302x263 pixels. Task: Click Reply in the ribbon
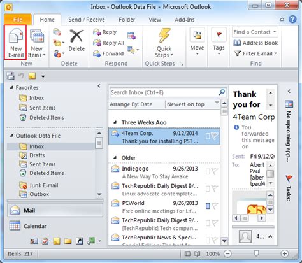[105, 32]
